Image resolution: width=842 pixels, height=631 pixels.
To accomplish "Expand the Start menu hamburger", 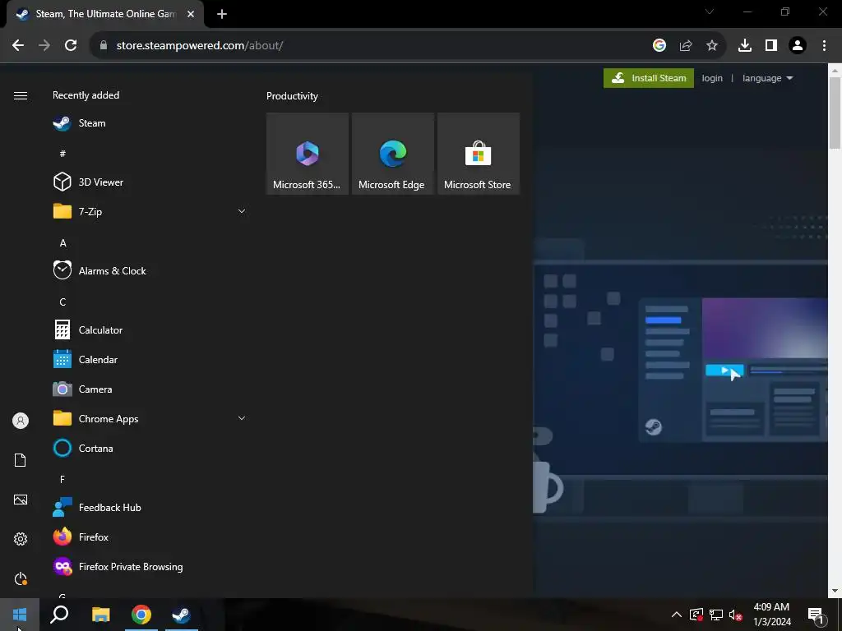I will click(x=21, y=95).
